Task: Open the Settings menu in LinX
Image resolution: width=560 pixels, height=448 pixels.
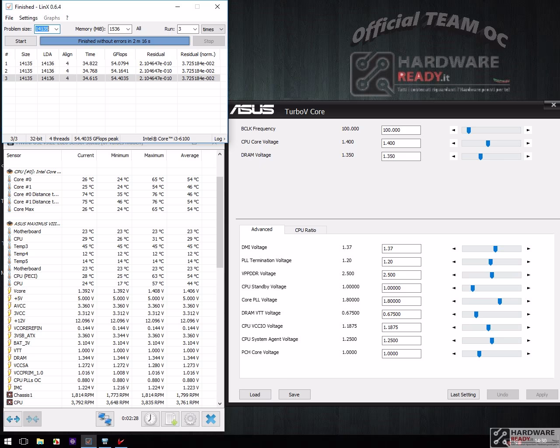Action: pos(28,18)
